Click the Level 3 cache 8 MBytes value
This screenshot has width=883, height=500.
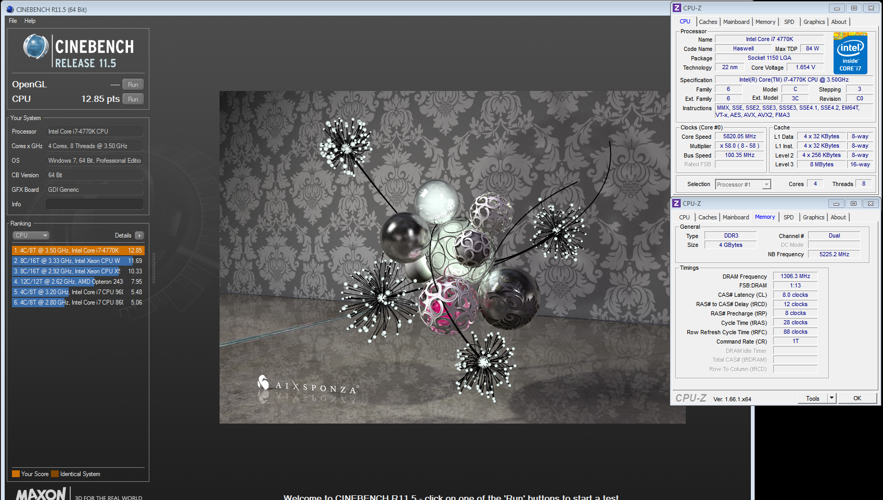point(822,164)
